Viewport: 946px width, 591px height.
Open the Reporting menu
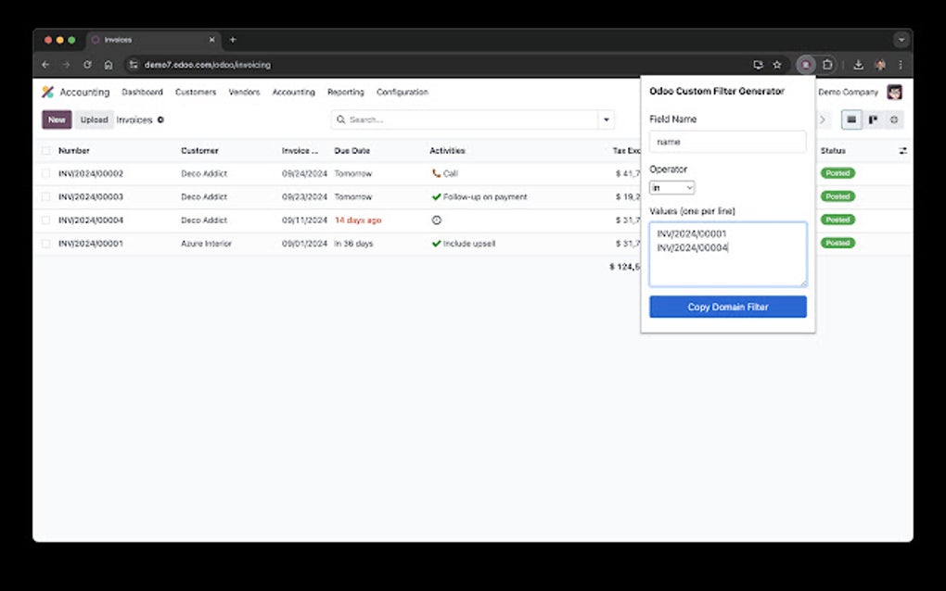point(345,92)
